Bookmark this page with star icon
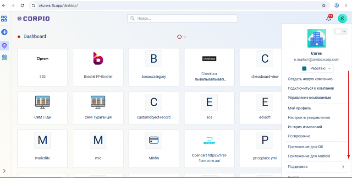The image size is (352, 178). click(324, 5)
